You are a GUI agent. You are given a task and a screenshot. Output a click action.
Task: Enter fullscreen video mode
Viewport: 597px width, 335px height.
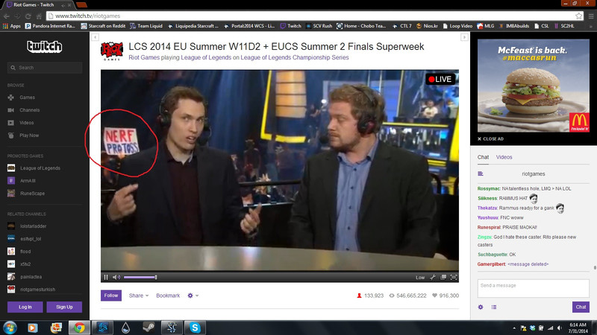(x=454, y=277)
